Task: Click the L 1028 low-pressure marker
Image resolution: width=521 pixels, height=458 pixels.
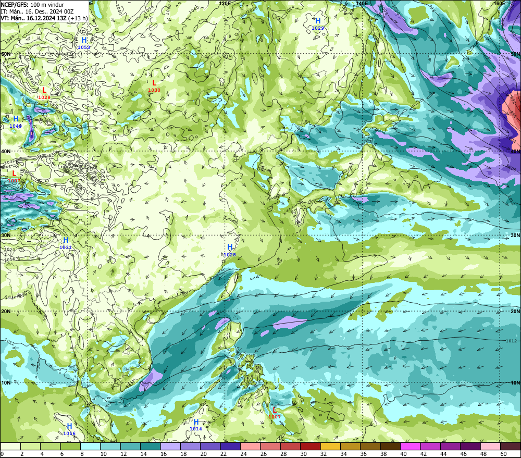Action: point(44,93)
